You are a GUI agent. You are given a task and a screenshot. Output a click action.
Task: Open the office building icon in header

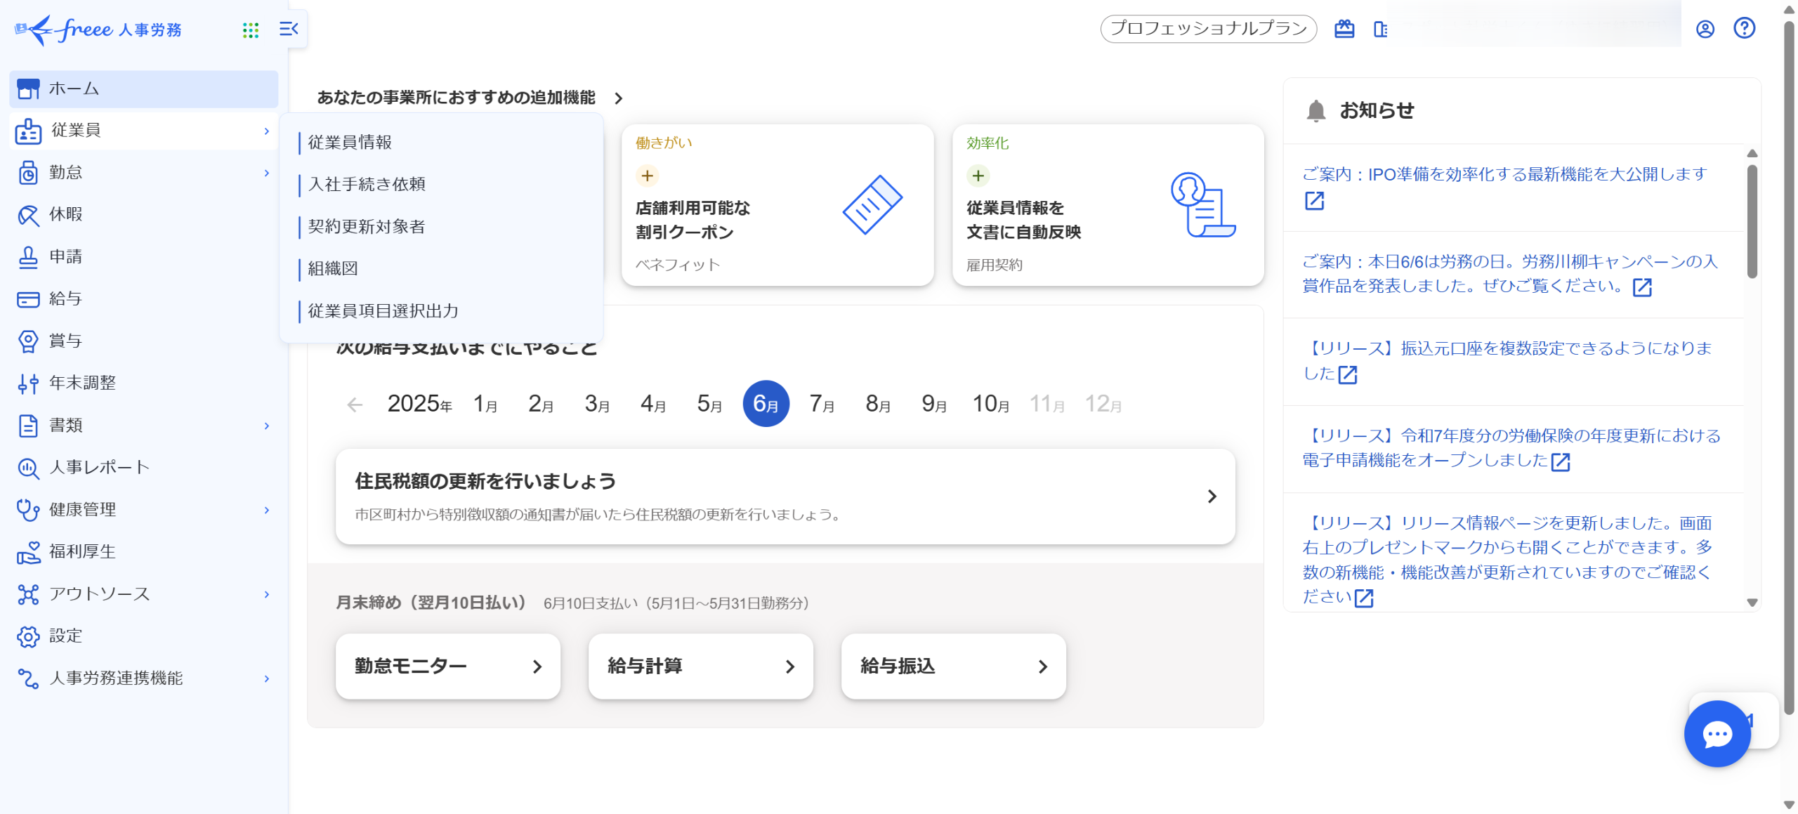point(1380,29)
